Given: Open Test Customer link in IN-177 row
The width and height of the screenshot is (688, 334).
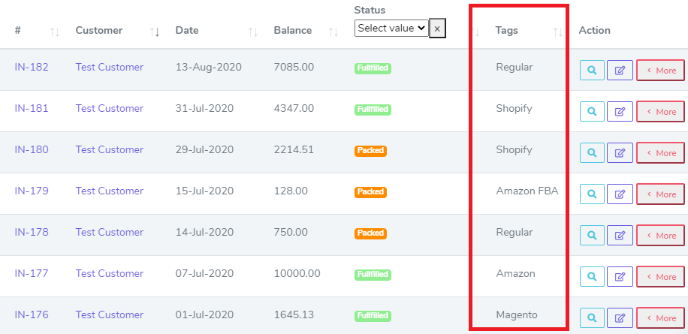Looking at the screenshot, I should click(x=109, y=273).
